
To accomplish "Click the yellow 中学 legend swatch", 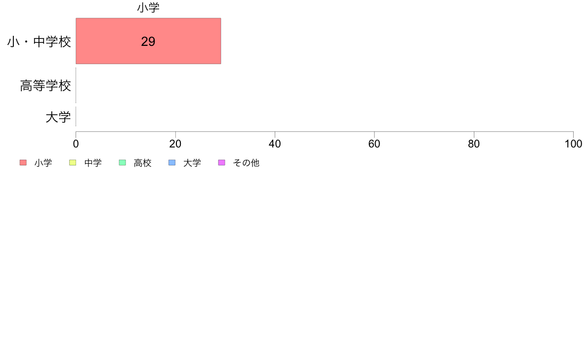I will (73, 163).
